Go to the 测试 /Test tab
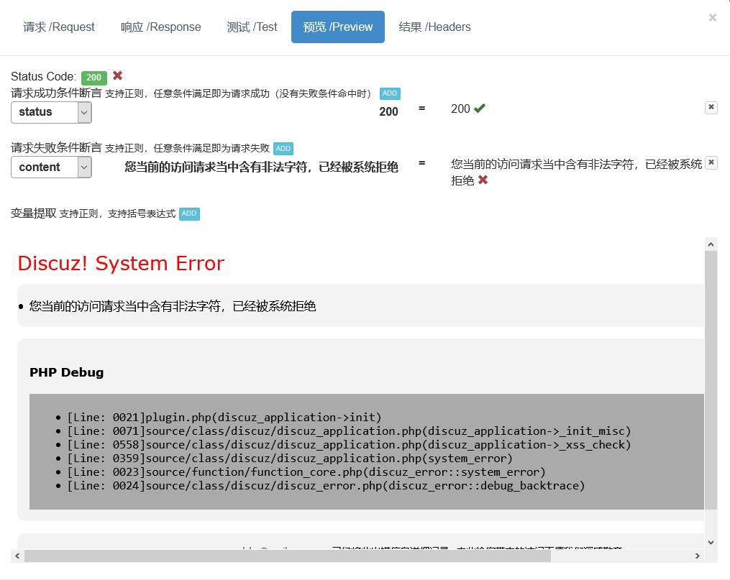Viewport: 730px width, 580px height. 252,27
